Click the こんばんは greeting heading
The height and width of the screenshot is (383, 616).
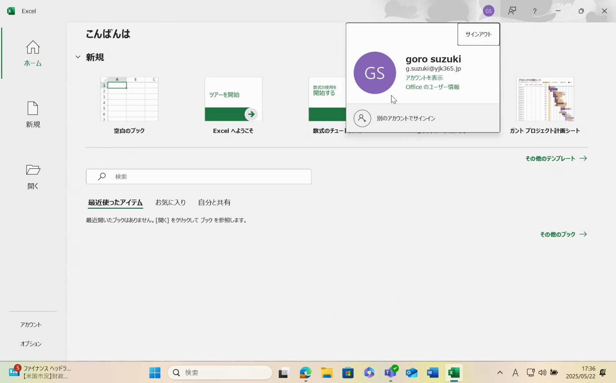pyautogui.click(x=108, y=34)
